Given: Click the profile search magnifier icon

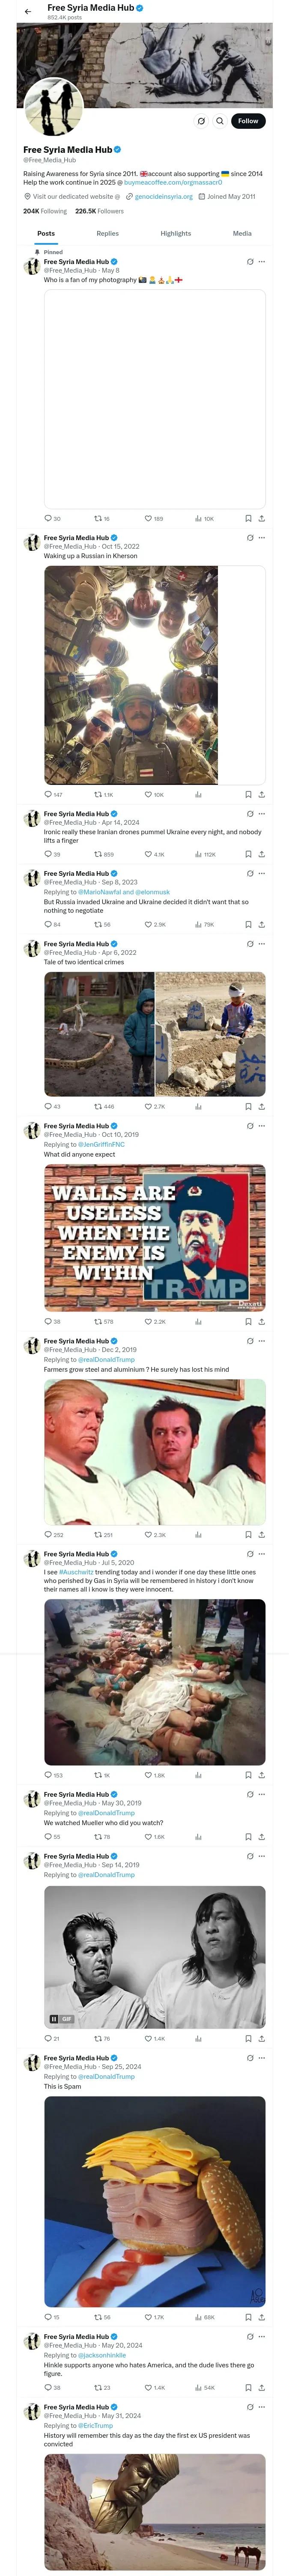Looking at the screenshot, I should (x=220, y=121).
